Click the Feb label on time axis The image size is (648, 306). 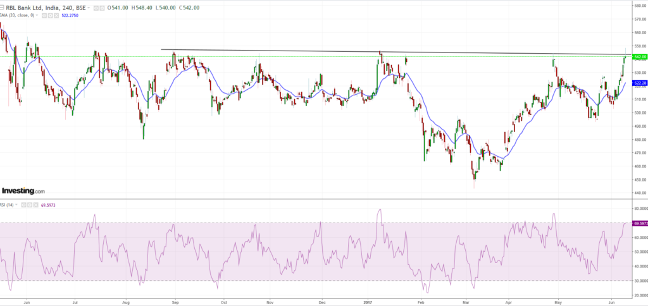[x=421, y=302]
